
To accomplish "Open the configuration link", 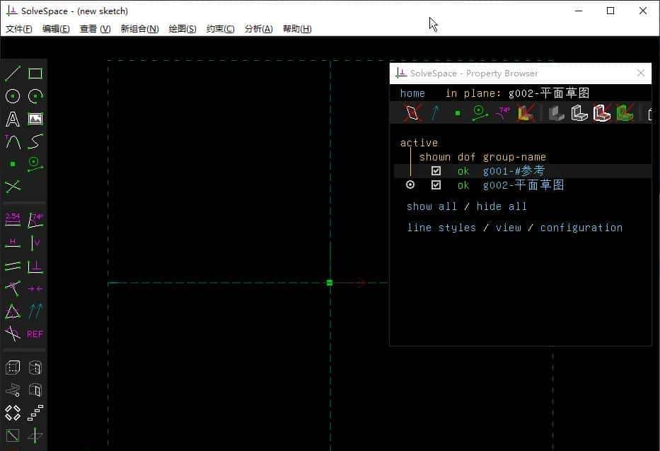I will pos(581,227).
